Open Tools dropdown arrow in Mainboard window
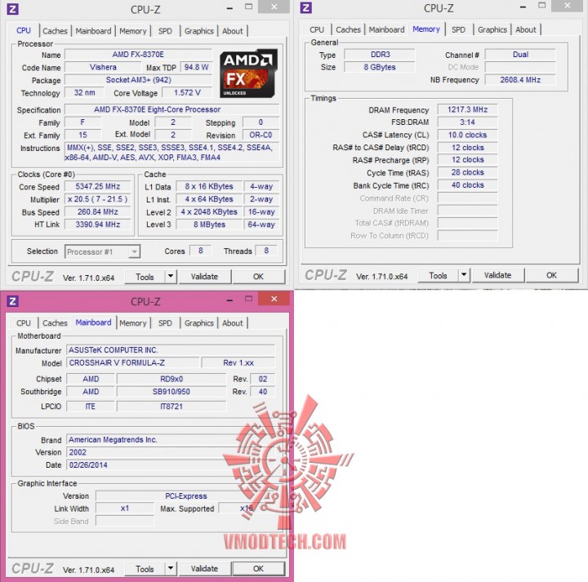588x582 pixels. (171, 568)
